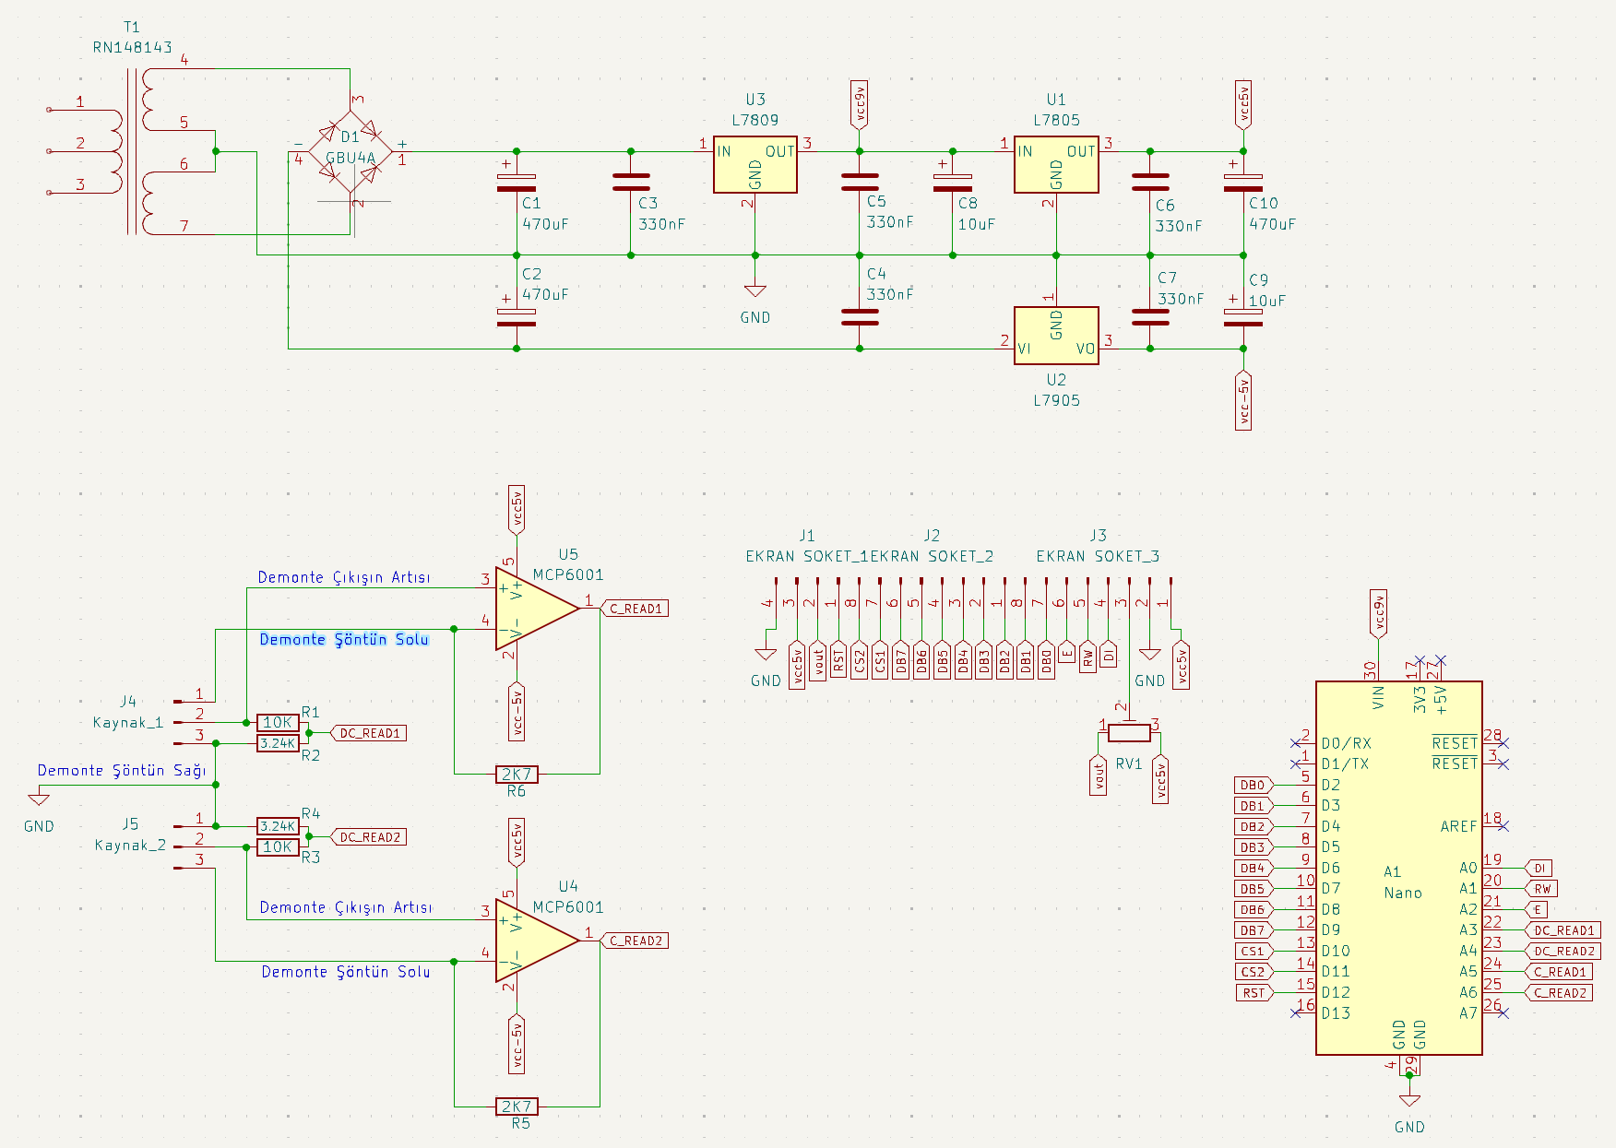Click the R5 2K7 feedback resistor
Image resolution: width=1616 pixels, height=1148 pixels.
517,1107
